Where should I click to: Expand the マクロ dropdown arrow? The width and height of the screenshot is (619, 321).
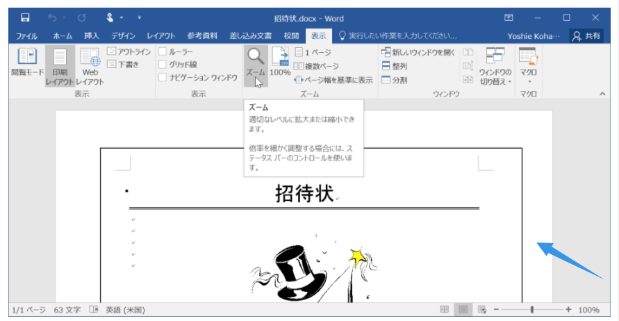click(x=529, y=82)
